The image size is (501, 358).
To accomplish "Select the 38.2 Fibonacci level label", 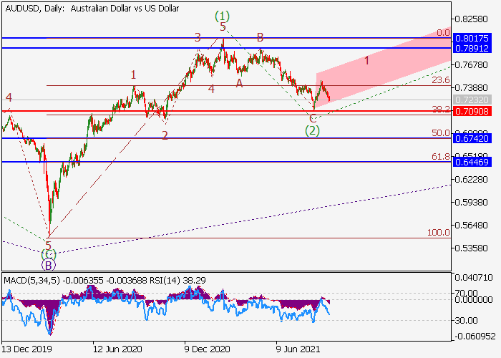I will click(x=441, y=110).
